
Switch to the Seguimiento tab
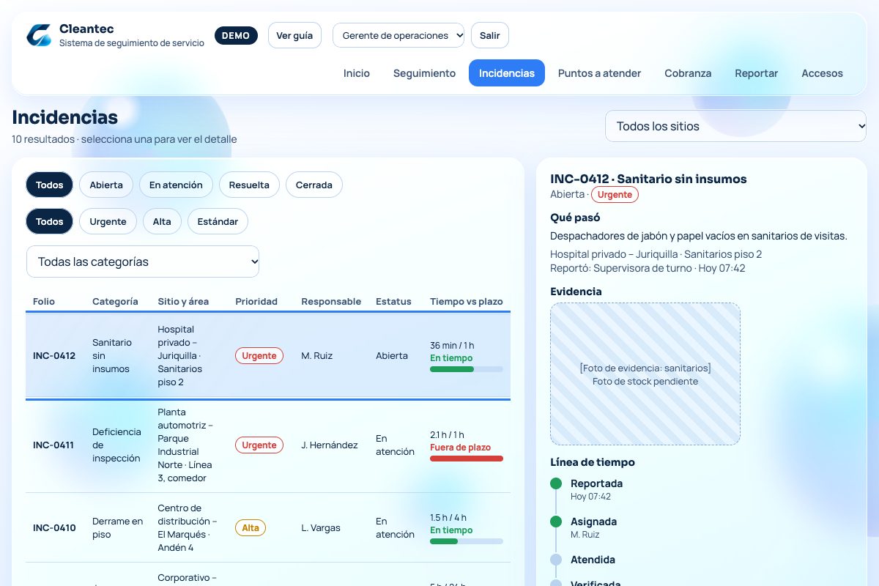424,73
